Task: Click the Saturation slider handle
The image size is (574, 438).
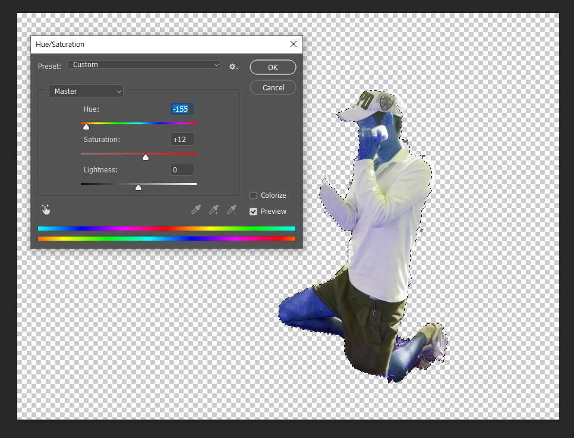Action: point(146,157)
